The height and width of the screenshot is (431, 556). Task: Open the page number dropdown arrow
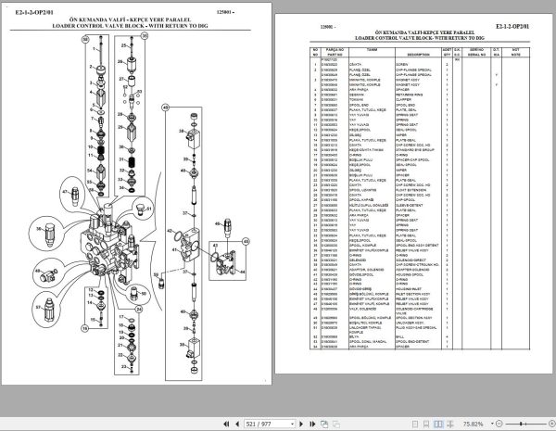[292, 424]
